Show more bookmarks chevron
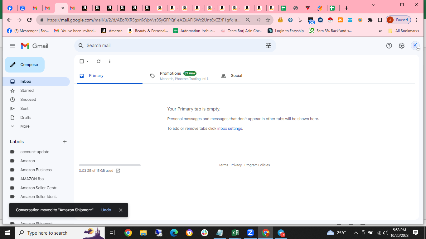Screen dimensions: 426x239 [380, 31]
